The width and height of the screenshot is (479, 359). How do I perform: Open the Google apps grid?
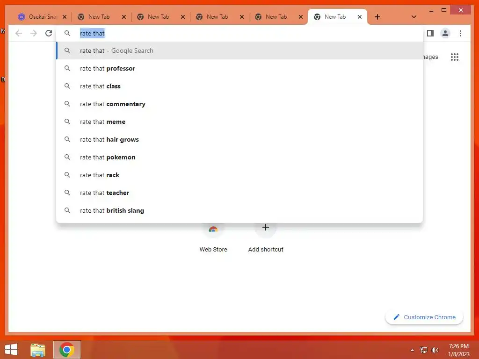click(x=455, y=57)
